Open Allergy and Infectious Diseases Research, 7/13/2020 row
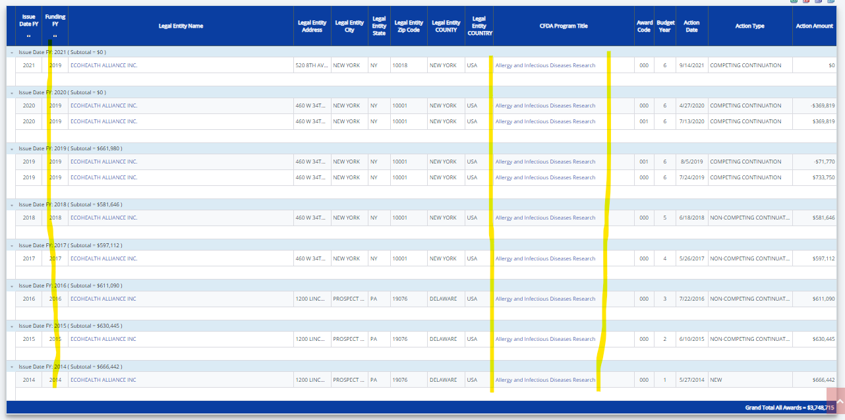 (545, 121)
